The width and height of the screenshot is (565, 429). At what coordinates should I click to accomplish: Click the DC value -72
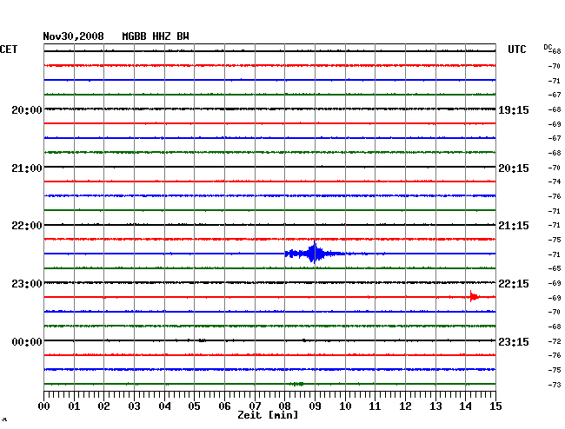pos(555,341)
